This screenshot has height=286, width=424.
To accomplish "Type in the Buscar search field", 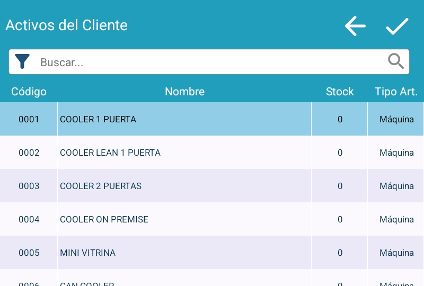I will 212,62.
